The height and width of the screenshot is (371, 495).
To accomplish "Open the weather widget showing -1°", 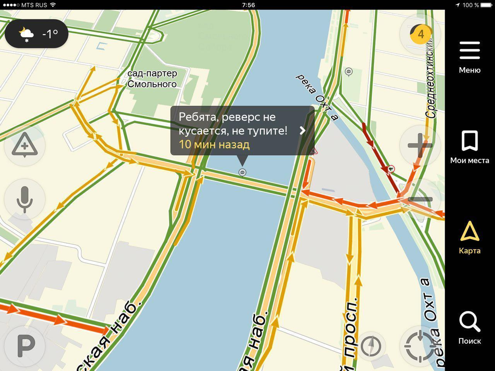I will 37,34.
